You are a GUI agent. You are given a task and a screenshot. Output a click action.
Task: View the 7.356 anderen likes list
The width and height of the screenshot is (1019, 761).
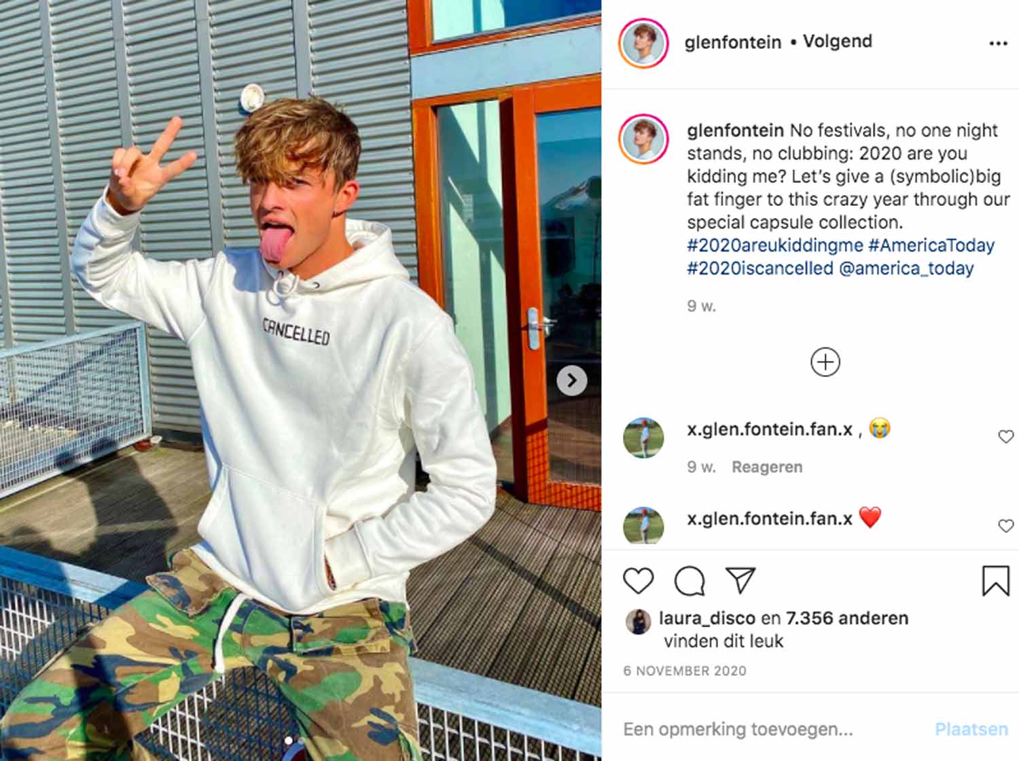(847, 618)
